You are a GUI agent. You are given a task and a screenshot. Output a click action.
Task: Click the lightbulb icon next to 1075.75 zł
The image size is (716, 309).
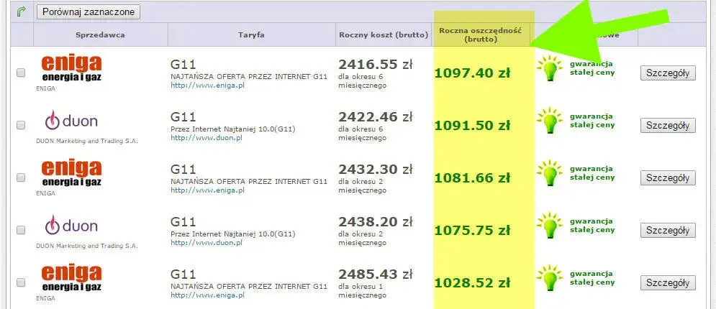(550, 226)
